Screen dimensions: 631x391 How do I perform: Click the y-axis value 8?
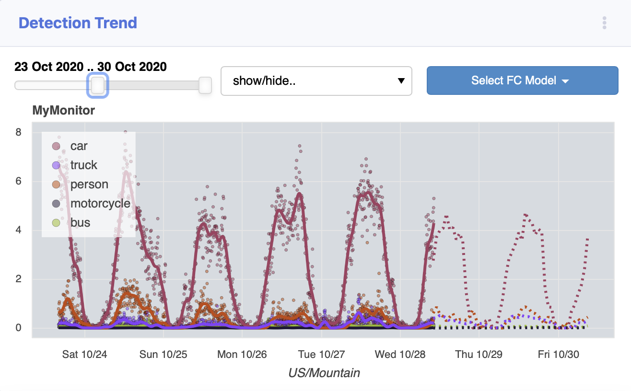click(x=18, y=132)
